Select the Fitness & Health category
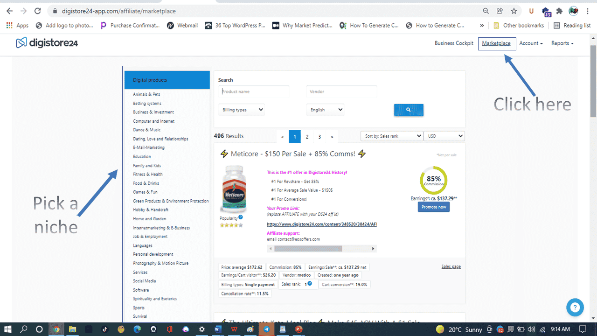The image size is (597, 336). pos(148,174)
